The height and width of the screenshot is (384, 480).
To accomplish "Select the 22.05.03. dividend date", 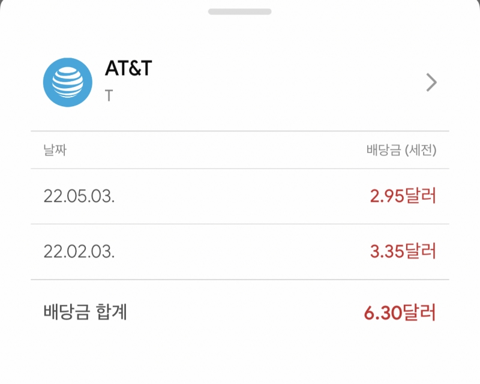I will point(79,196).
